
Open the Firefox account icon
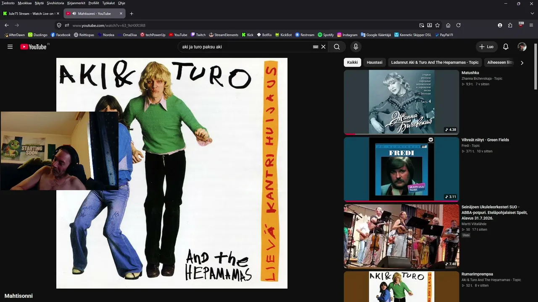pyautogui.click(x=500, y=25)
